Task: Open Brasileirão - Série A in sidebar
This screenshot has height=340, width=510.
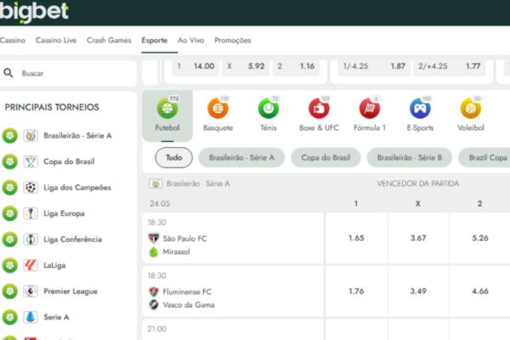Action: tap(77, 135)
